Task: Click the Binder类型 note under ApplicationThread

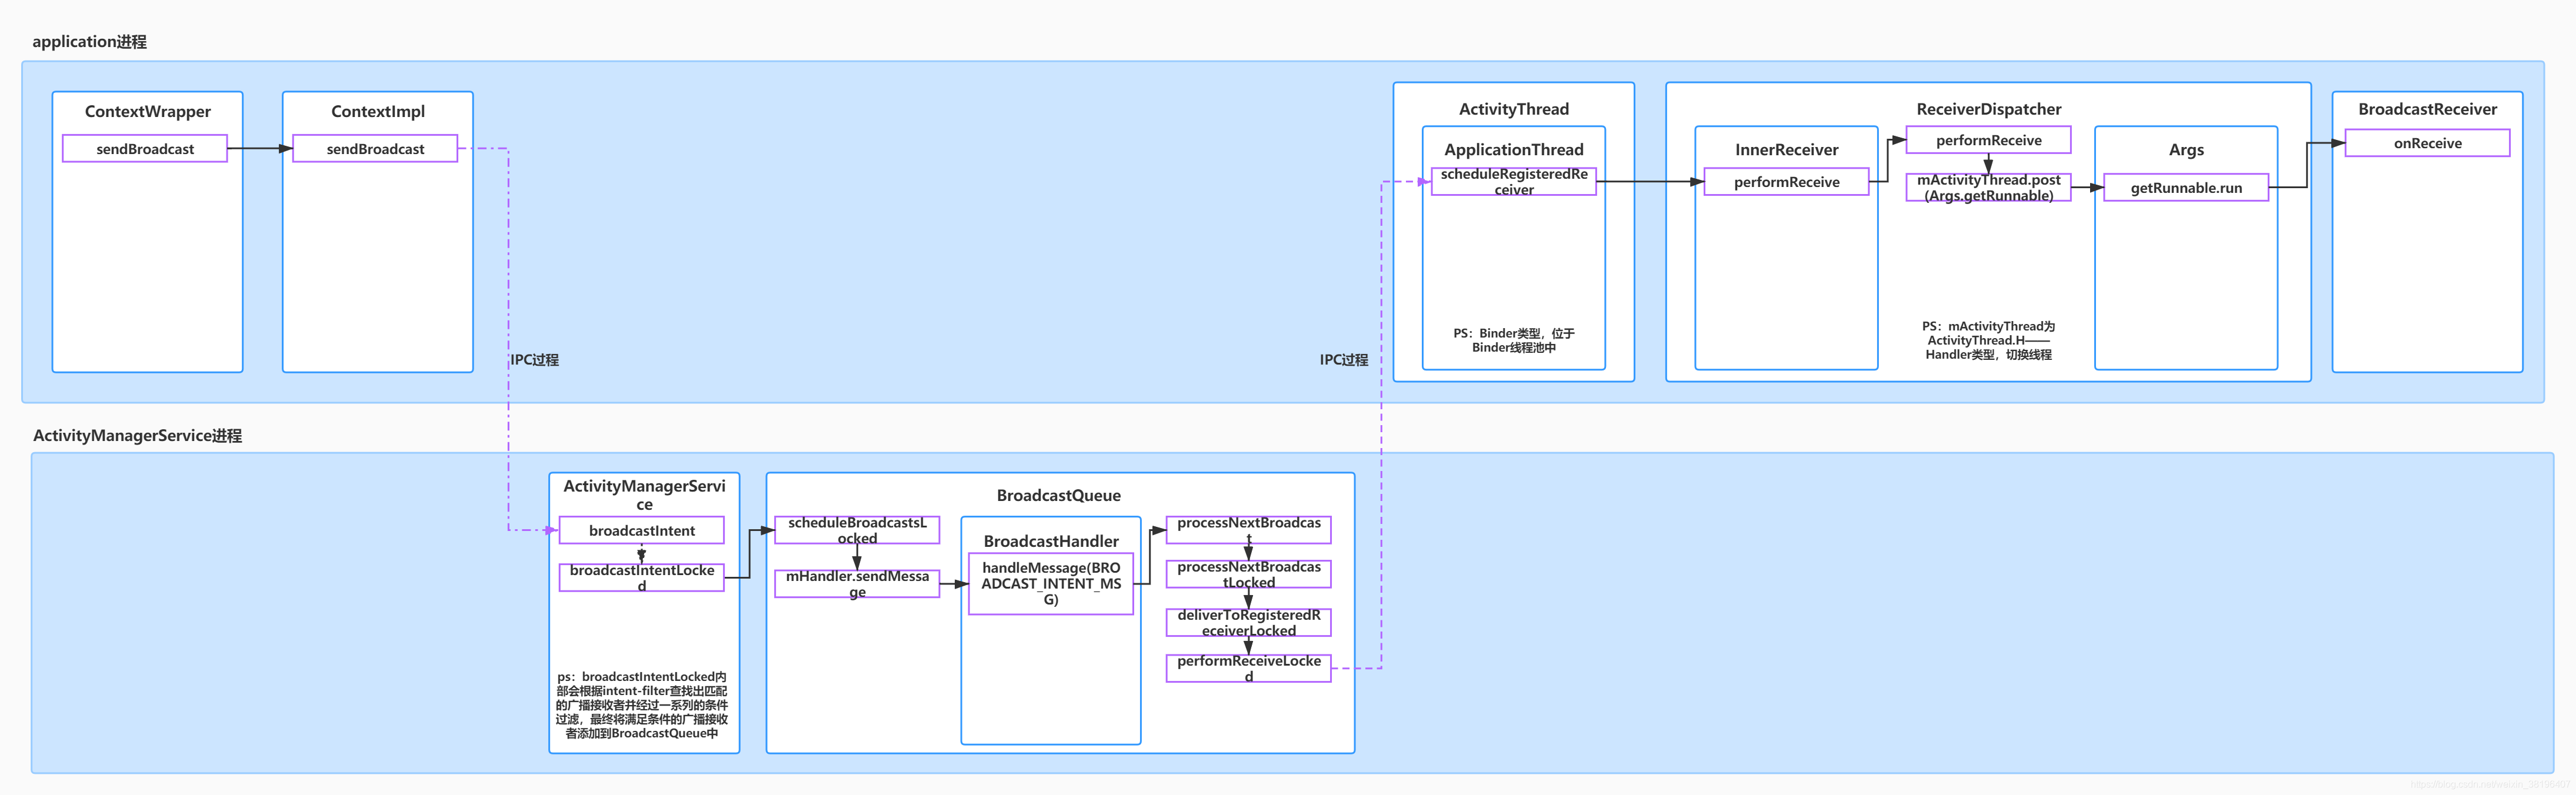Action: [1514, 340]
